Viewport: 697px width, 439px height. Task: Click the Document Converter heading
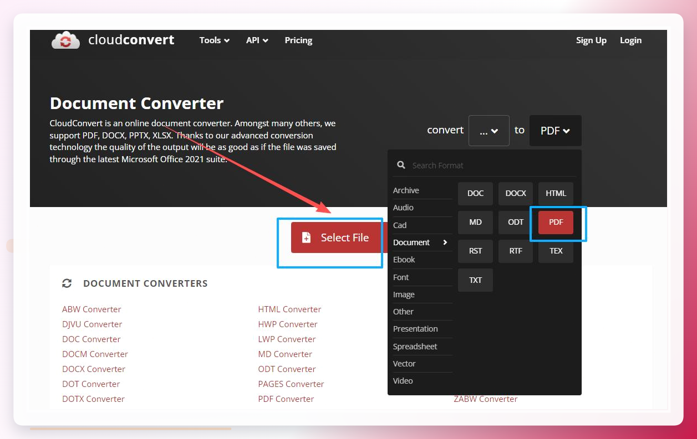click(x=137, y=104)
